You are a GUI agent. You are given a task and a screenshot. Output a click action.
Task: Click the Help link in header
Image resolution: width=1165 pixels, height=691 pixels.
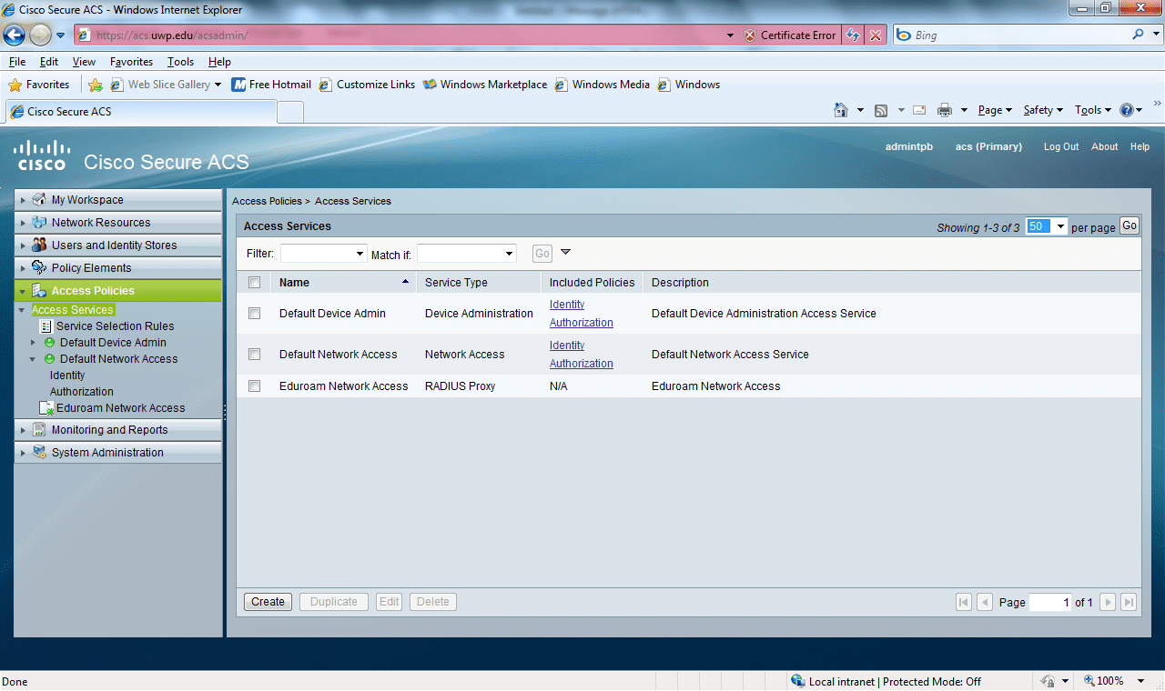tap(1140, 146)
